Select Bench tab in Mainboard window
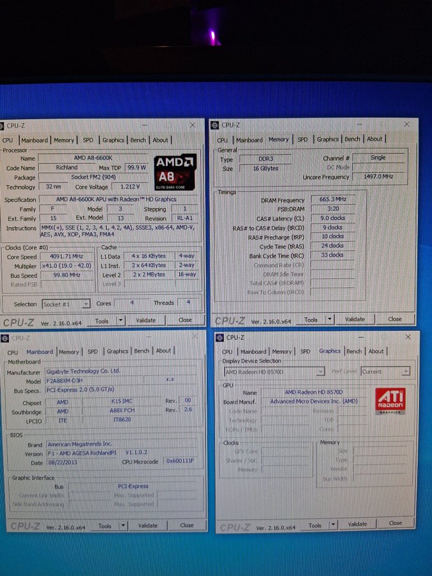Image resolution: width=432 pixels, height=576 pixels. point(141,351)
